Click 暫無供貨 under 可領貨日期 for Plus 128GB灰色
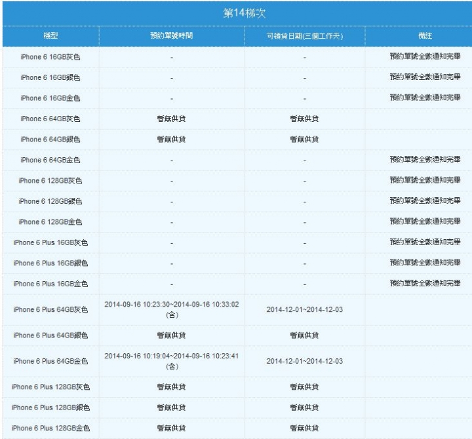This screenshot has height=439, width=472. [x=305, y=387]
